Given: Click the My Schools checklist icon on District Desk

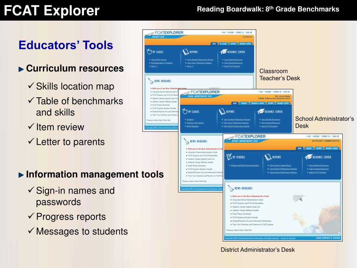Looking at the screenshot, I should tap(229, 157).
